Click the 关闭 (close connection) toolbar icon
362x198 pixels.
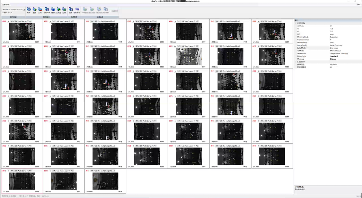(40, 10)
